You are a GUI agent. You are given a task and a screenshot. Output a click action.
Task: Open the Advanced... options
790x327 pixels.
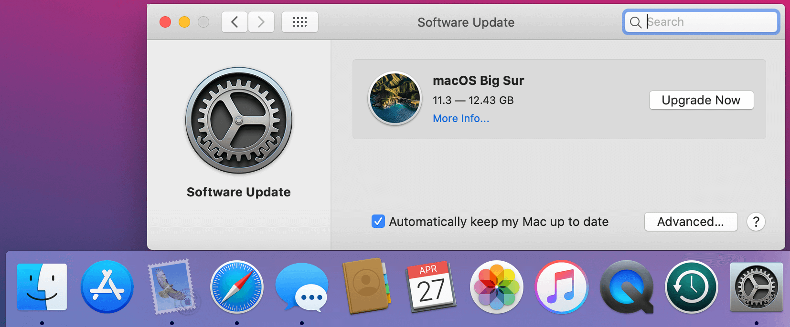[691, 222]
